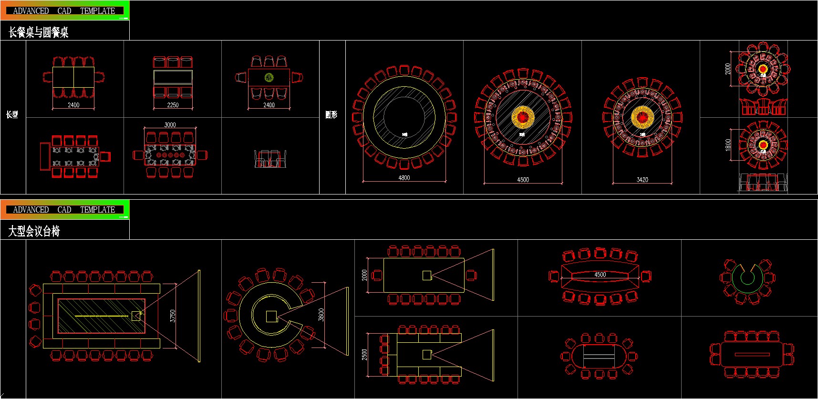Pick the dining table with green plant centerpiece
818x399 pixels.
pos(269,77)
